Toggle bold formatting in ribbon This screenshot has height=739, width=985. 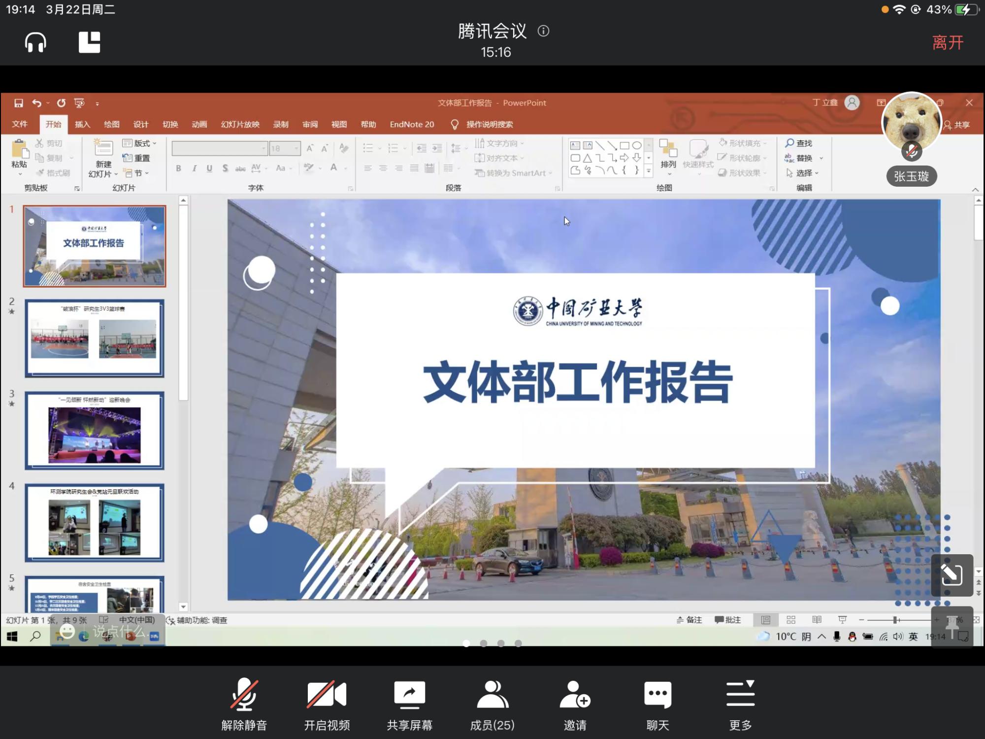179,168
